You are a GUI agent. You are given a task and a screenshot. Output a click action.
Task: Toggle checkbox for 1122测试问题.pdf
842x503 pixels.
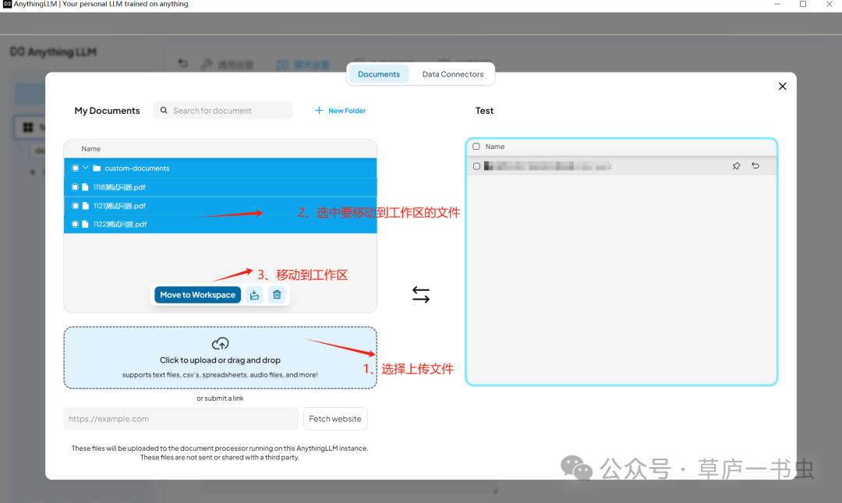coord(75,224)
